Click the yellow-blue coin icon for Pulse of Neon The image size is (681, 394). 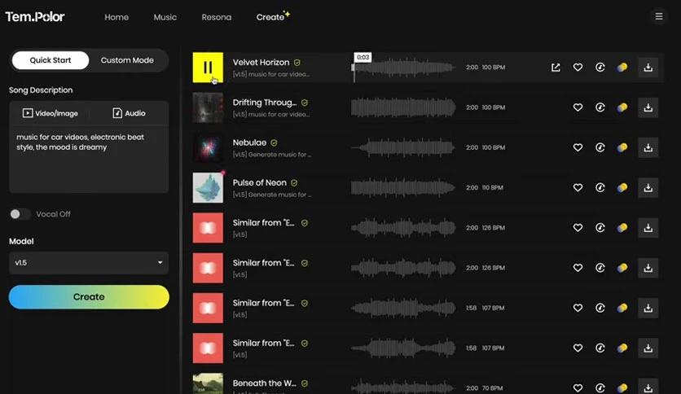622,187
